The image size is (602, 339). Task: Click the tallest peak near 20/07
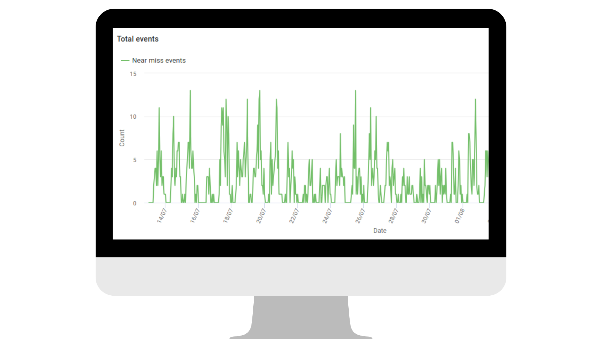pos(260,91)
